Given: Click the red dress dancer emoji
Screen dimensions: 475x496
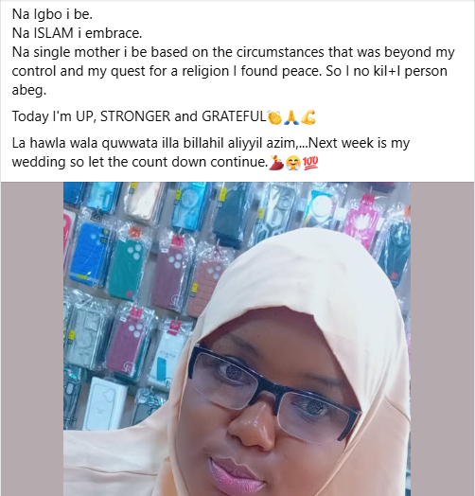Looking at the screenshot, I should (x=276, y=163).
